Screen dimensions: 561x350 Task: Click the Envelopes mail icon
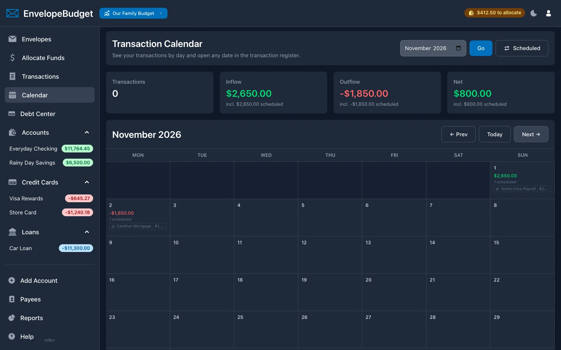point(12,39)
